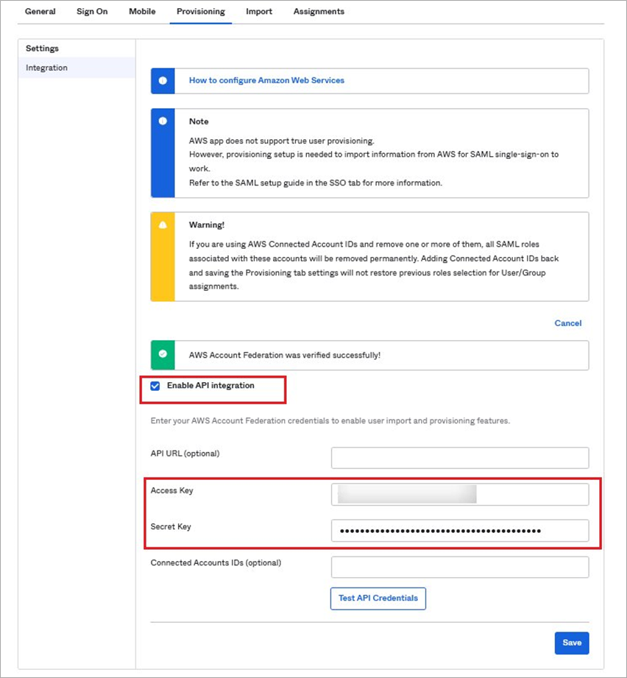The width and height of the screenshot is (627, 678).
Task: Save the provisioning settings
Action: click(x=572, y=643)
